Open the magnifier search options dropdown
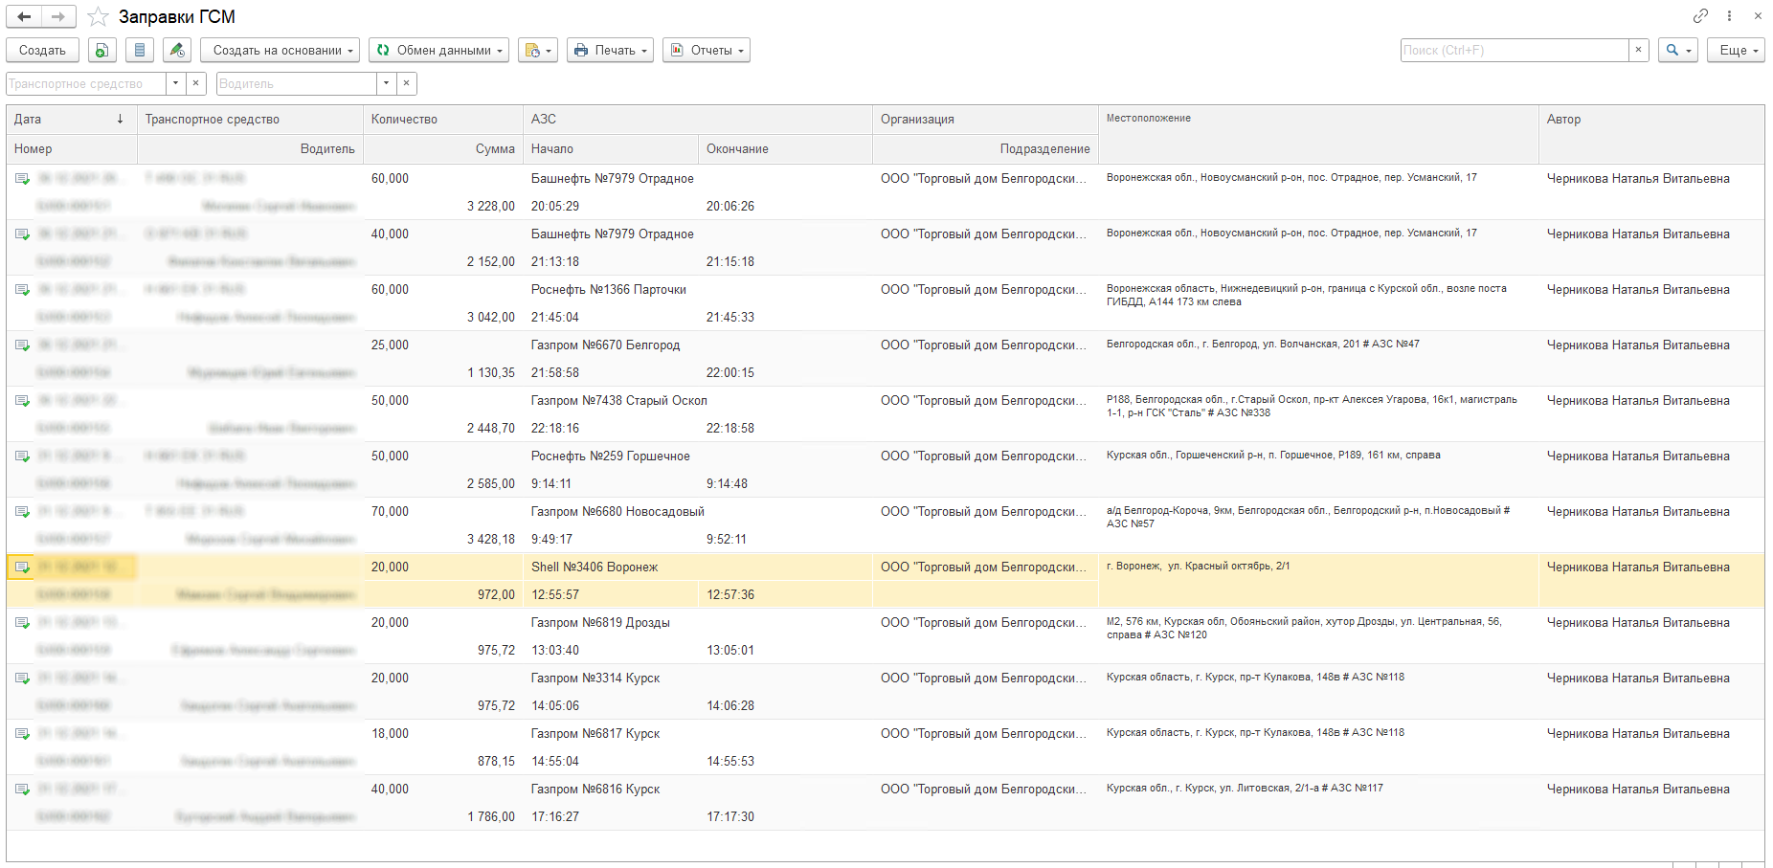Screen dimensions: 1773x868 (1678, 50)
